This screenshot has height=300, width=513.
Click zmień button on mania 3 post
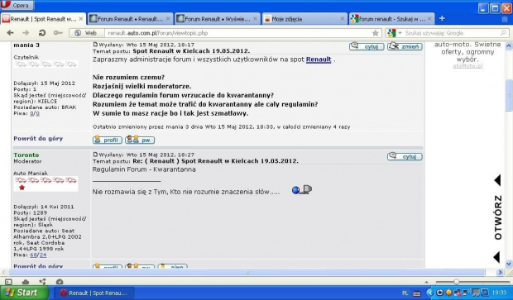tap(405, 46)
